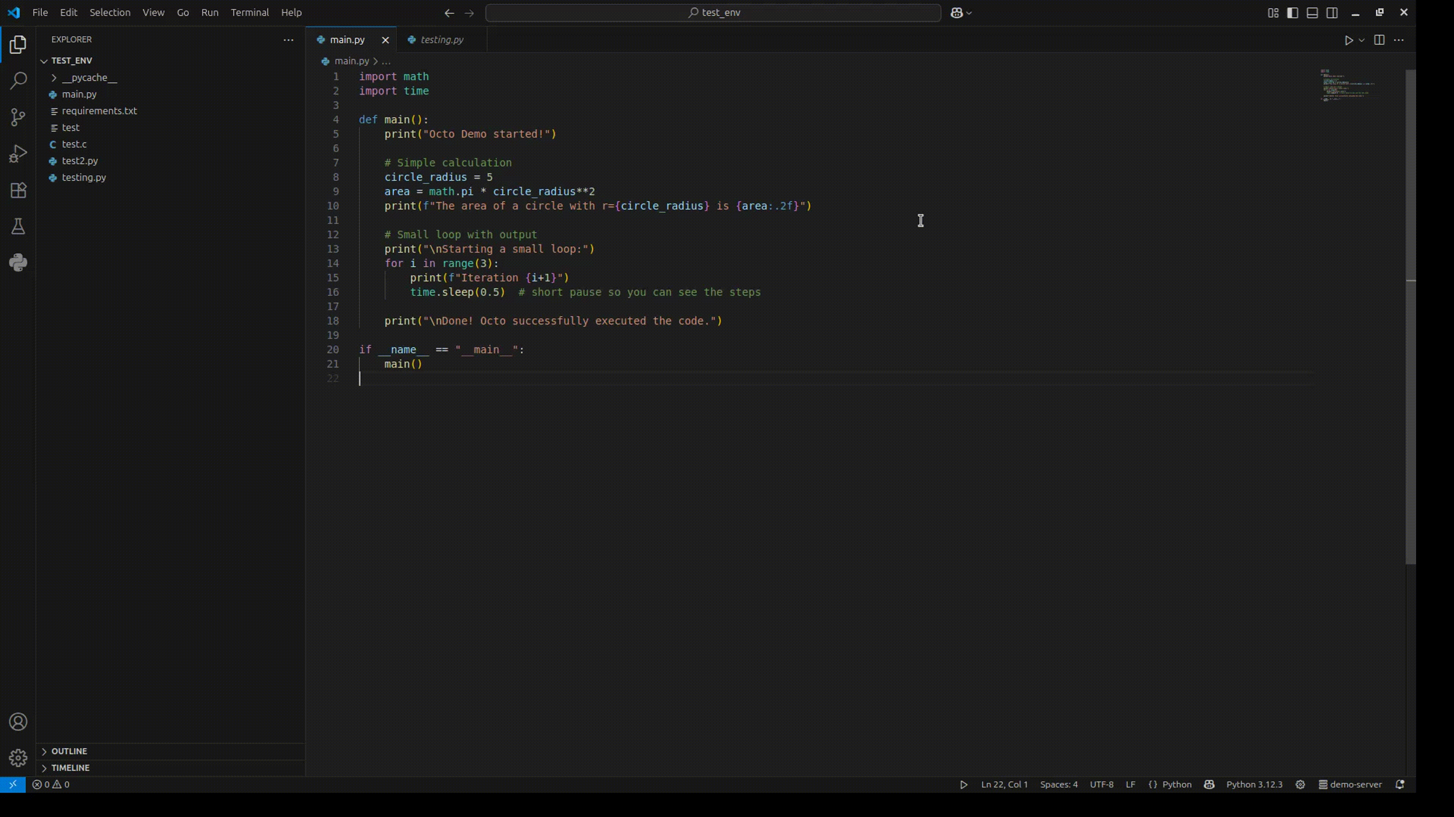1454x817 pixels.
Task: Split the editor to the right
Action: tap(1379, 40)
